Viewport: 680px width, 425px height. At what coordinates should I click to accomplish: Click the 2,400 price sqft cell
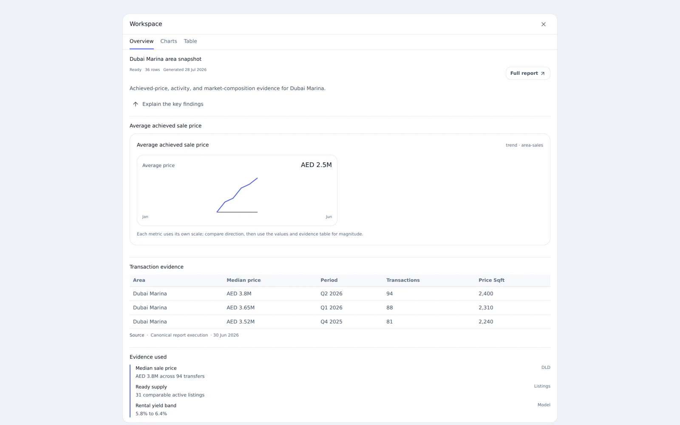486,294
